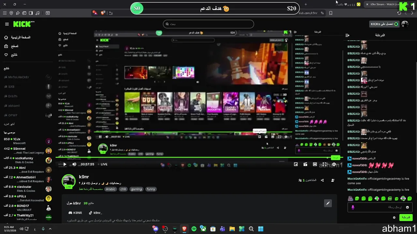
Task: Open Discord from the taskbar
Action: click(x=155, y=229)
